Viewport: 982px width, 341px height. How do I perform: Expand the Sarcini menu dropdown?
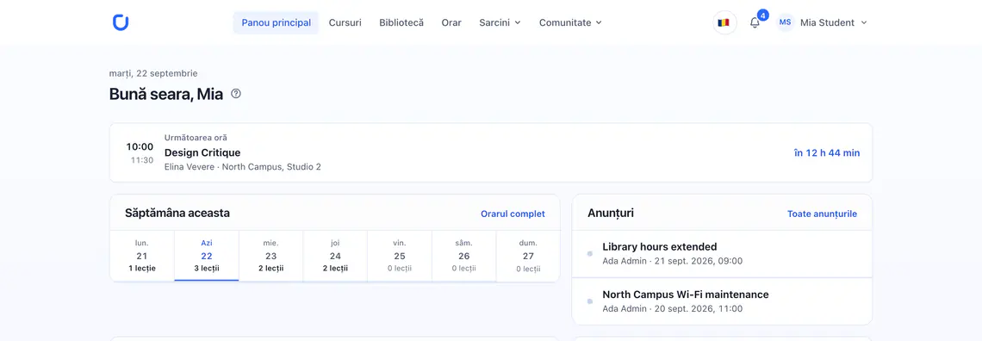click(500, 22)
